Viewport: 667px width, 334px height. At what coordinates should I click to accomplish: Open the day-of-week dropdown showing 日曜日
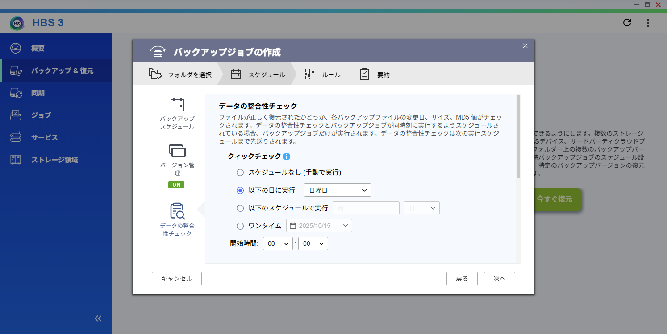337,190
